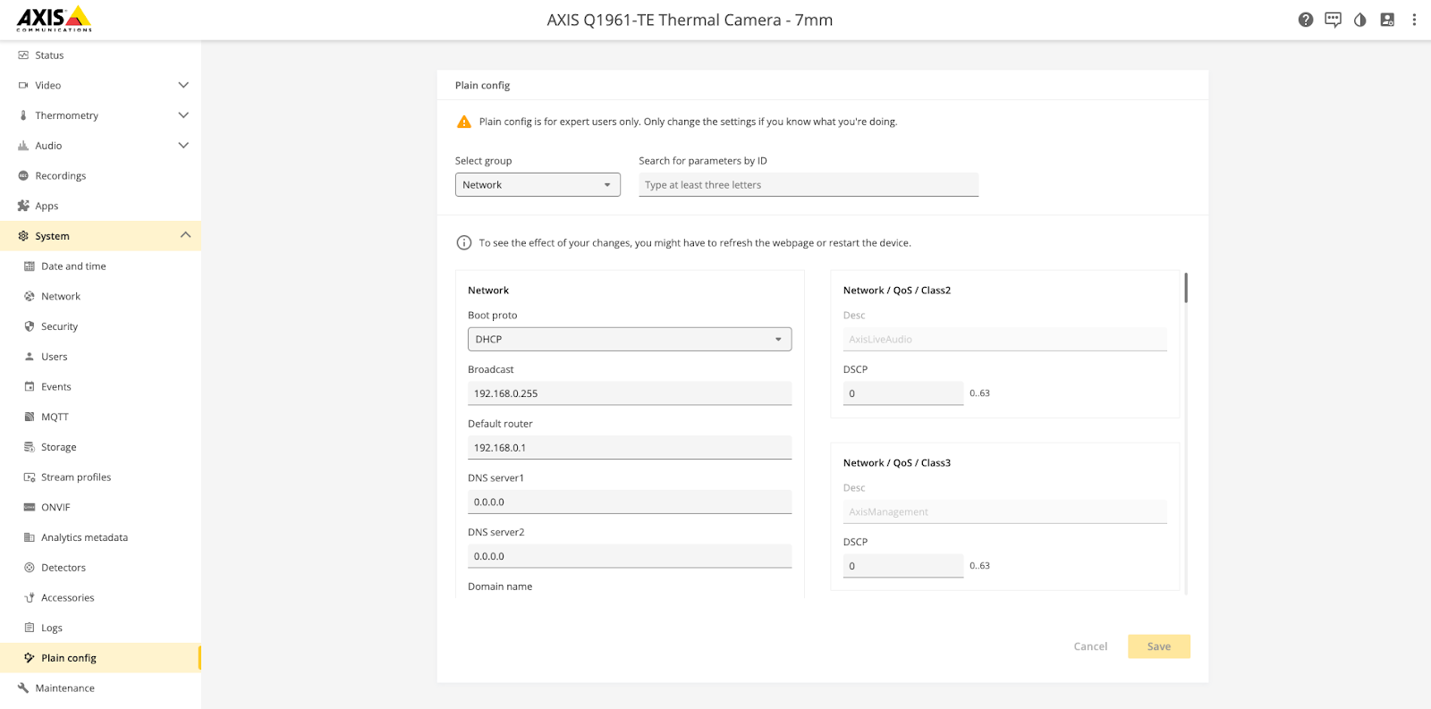
Task: Click the Maintenance wrench icon
Action: [23, 688]
